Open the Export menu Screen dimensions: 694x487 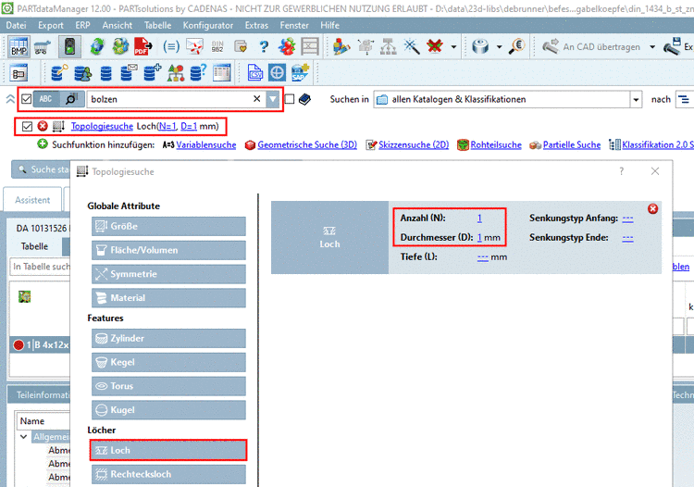[51, 25]
